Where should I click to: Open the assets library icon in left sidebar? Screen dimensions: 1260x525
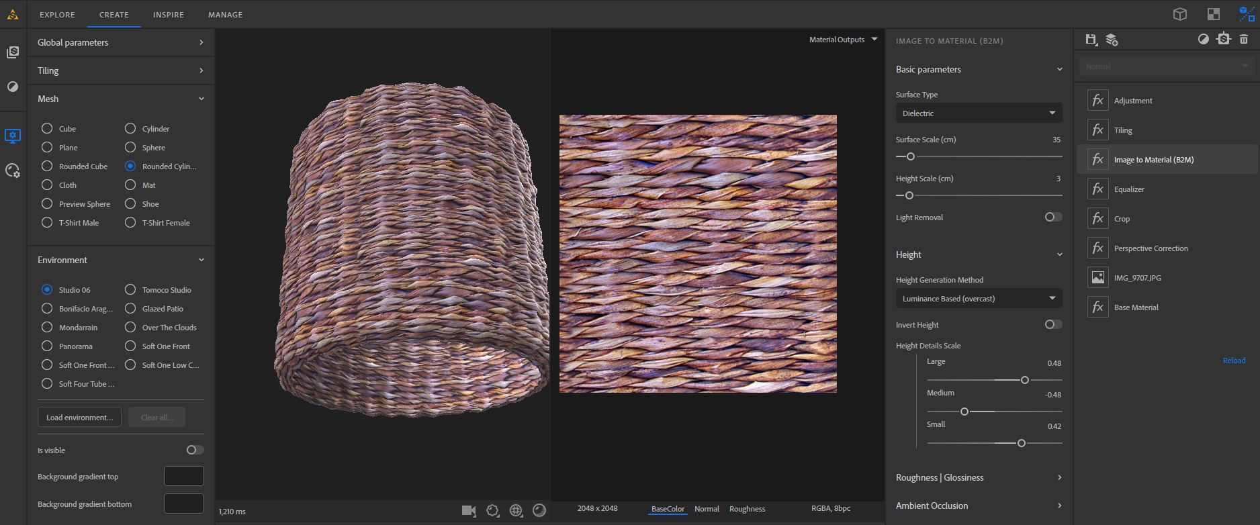[x=13, y=52]
